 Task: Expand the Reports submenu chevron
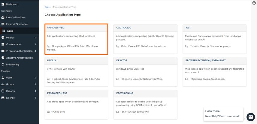click(x=35, y=91)
